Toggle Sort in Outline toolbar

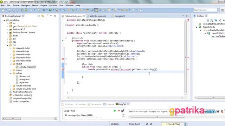[x=212, y=20]
